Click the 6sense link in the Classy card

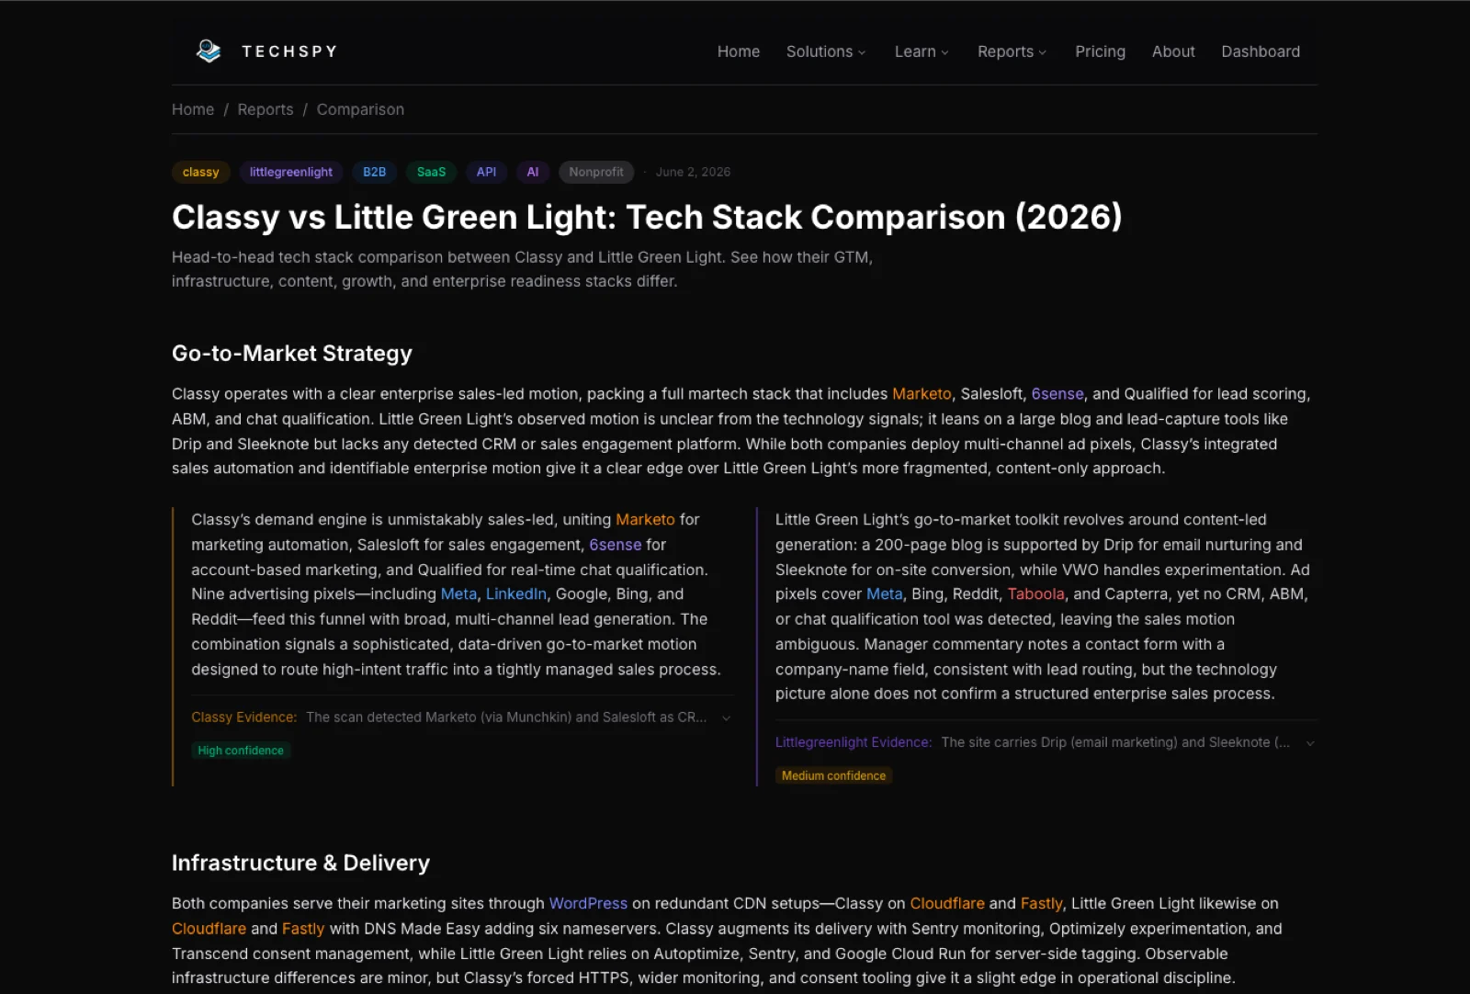click(616, 544)
